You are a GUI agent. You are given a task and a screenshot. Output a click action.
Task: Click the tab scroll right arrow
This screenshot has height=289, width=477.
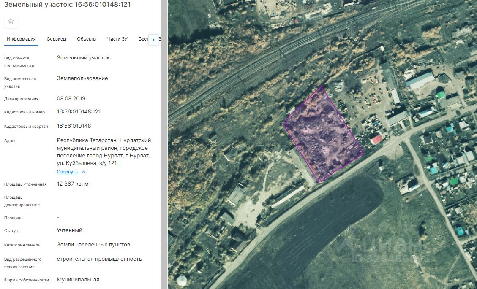[154, 40]
